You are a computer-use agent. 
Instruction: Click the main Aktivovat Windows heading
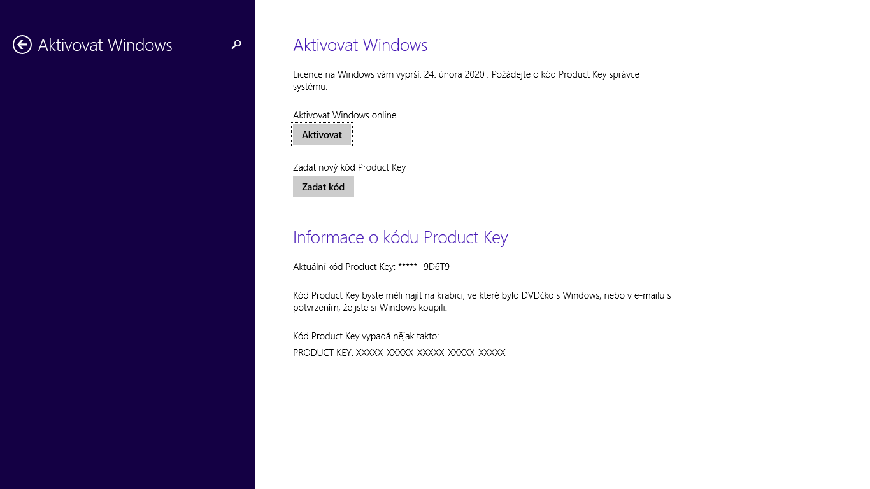(x=360, y=45)
